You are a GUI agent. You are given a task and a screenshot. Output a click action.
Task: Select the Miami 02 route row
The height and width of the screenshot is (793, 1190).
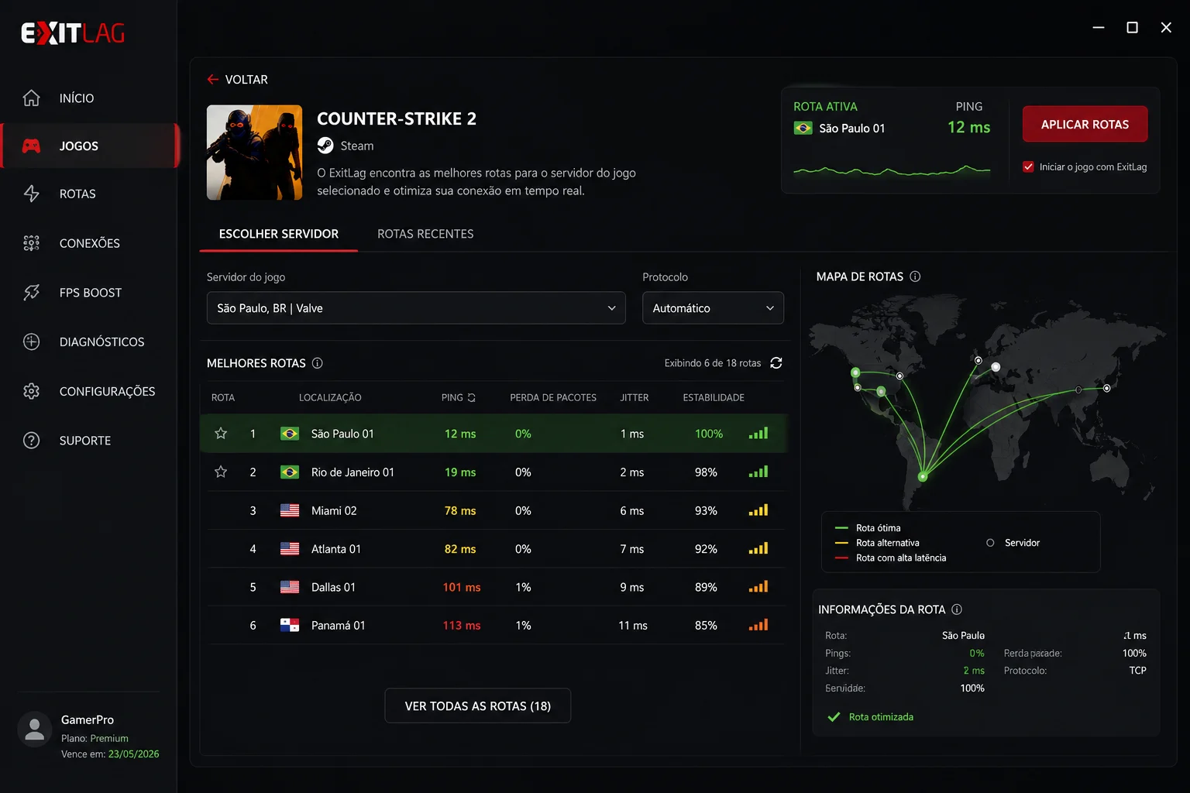(x=494, y=510)
